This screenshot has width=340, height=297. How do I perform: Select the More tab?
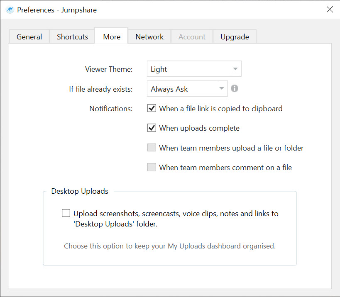click(x=111, y=36)
